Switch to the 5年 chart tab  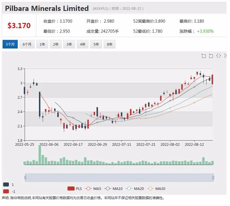click(96, 44)
